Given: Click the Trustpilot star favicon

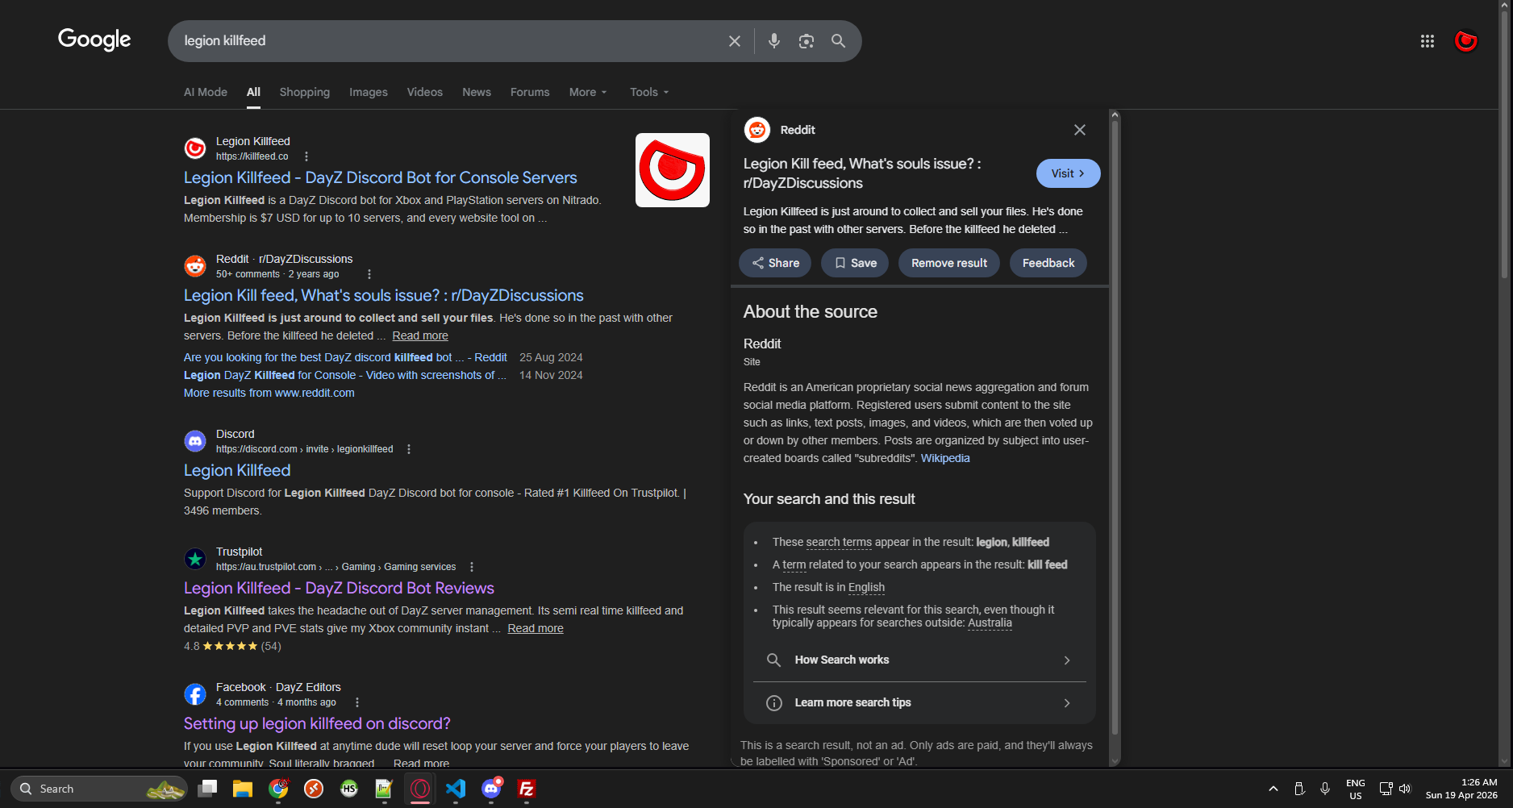Looking at the screenshot, I should (x=195, y=559).
